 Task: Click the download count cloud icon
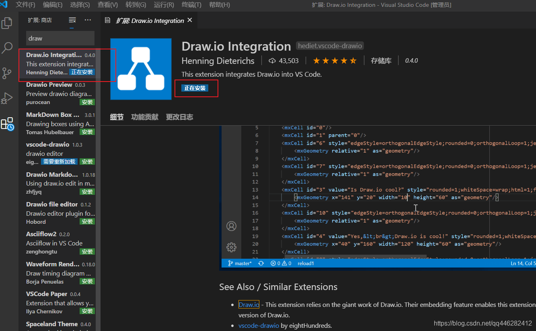coord(272,61)
